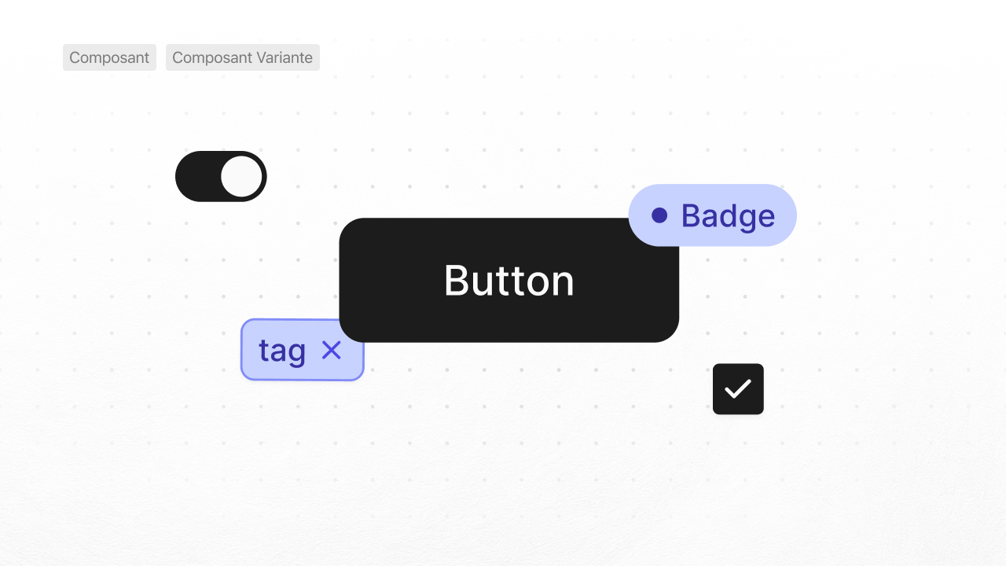1006x566 pixels.
Task: Dismiss the tag chip via its cross
Action: (x=332, y=351)
